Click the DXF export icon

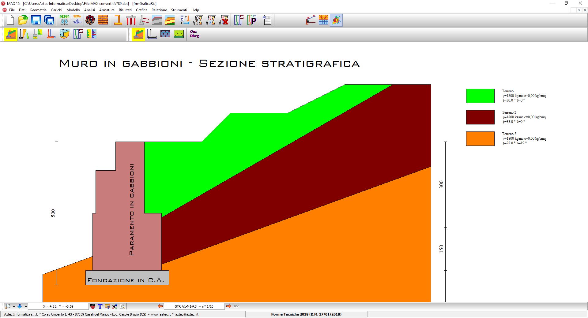(x=92, y=306)
